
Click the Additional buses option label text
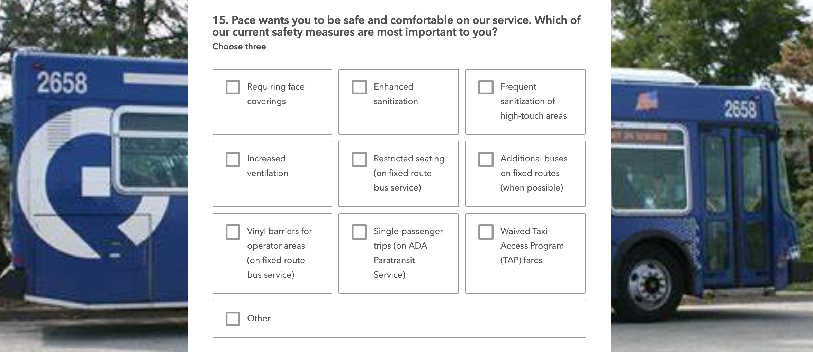(534, 173)
